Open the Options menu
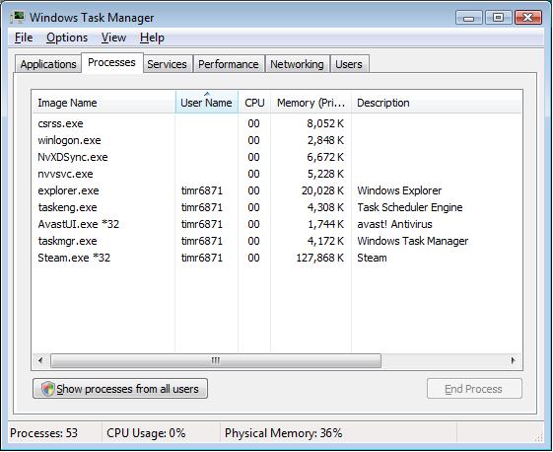This screenshot has width=553, height=452. click(67, 38)
